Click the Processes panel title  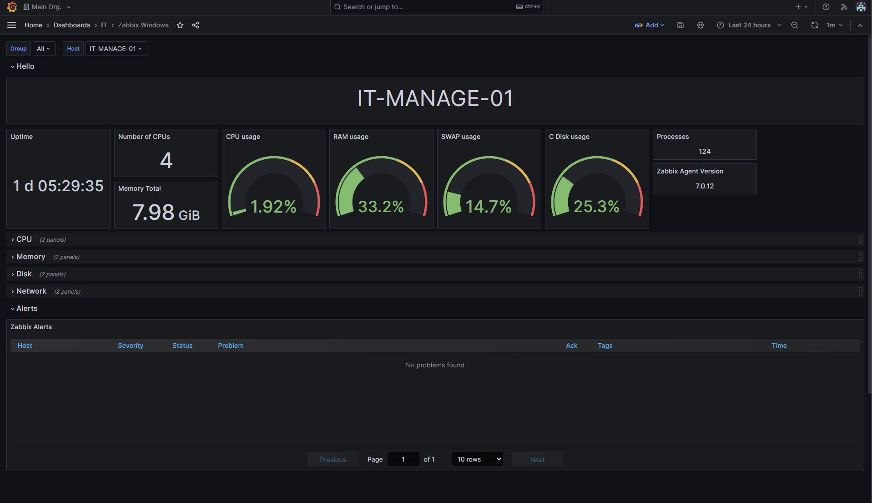click(673, 137)
